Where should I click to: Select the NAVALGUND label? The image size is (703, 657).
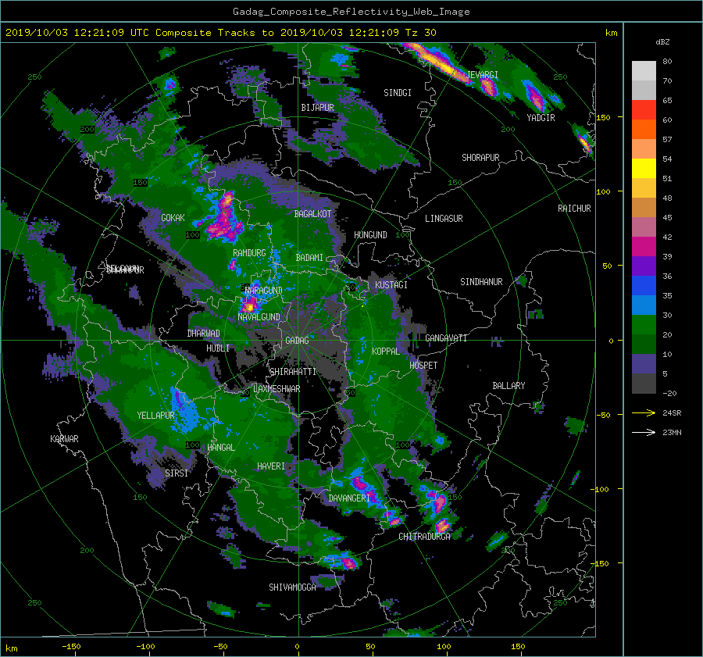(x=259, y=317)
